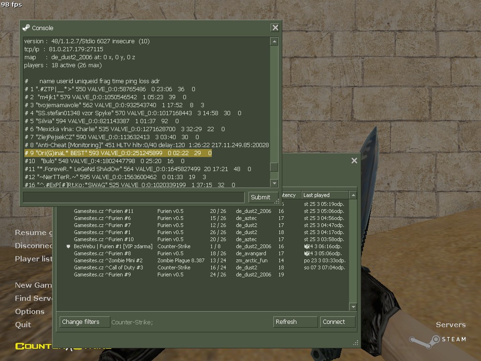The image size is (481, 361).
Task: Click the shield icon beside BezWebu server
Action: (x=68, y=246)
